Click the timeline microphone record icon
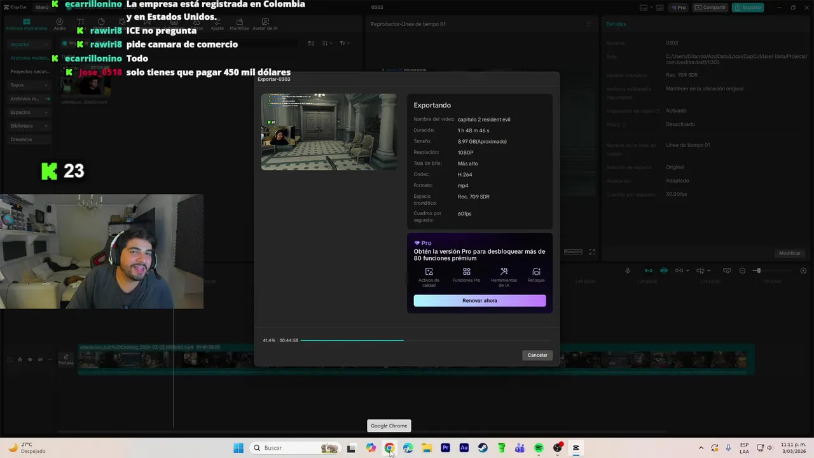The height and width of the screenshot is (458, 814). pos(628,271)
